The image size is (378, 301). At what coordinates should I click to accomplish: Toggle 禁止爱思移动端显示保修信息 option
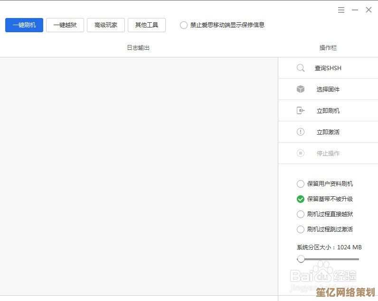point(184,25)
